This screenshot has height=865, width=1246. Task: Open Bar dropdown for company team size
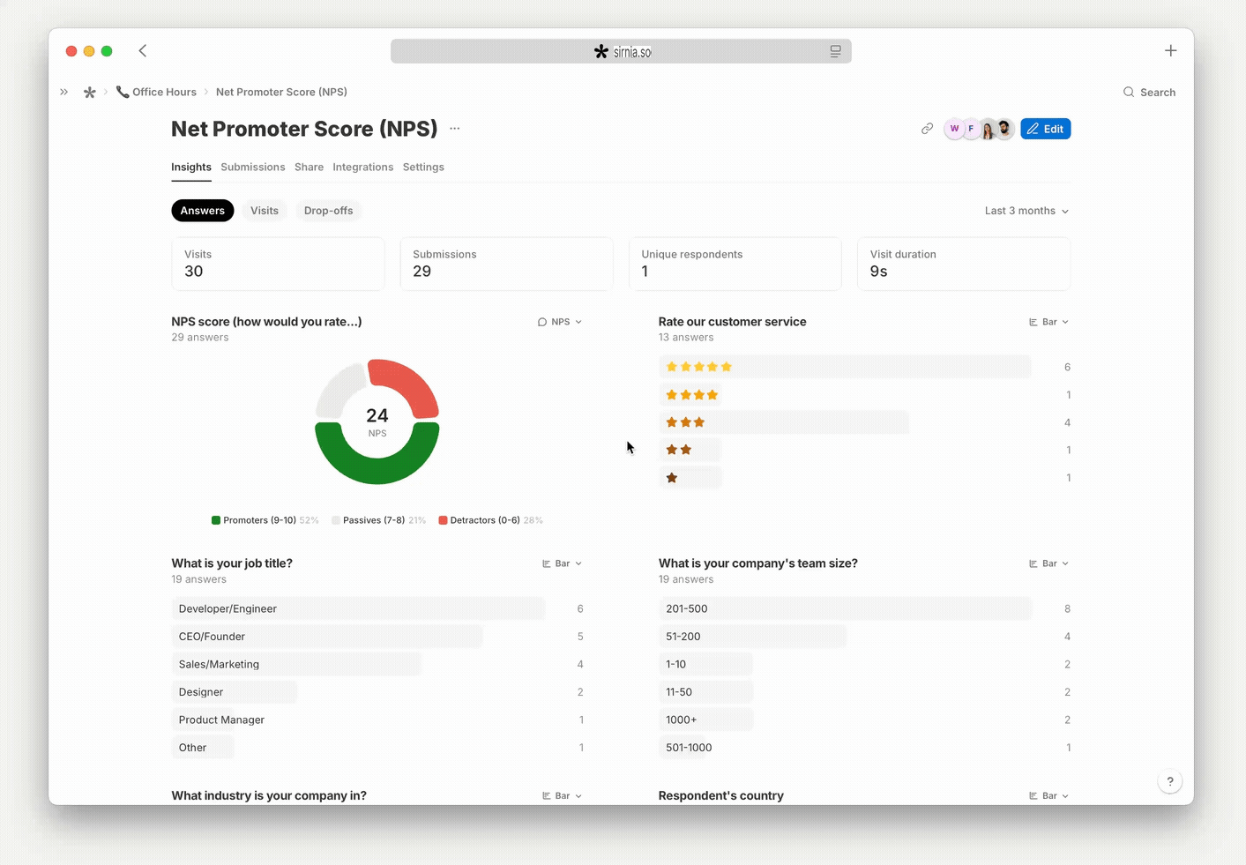pos(1048,563)
